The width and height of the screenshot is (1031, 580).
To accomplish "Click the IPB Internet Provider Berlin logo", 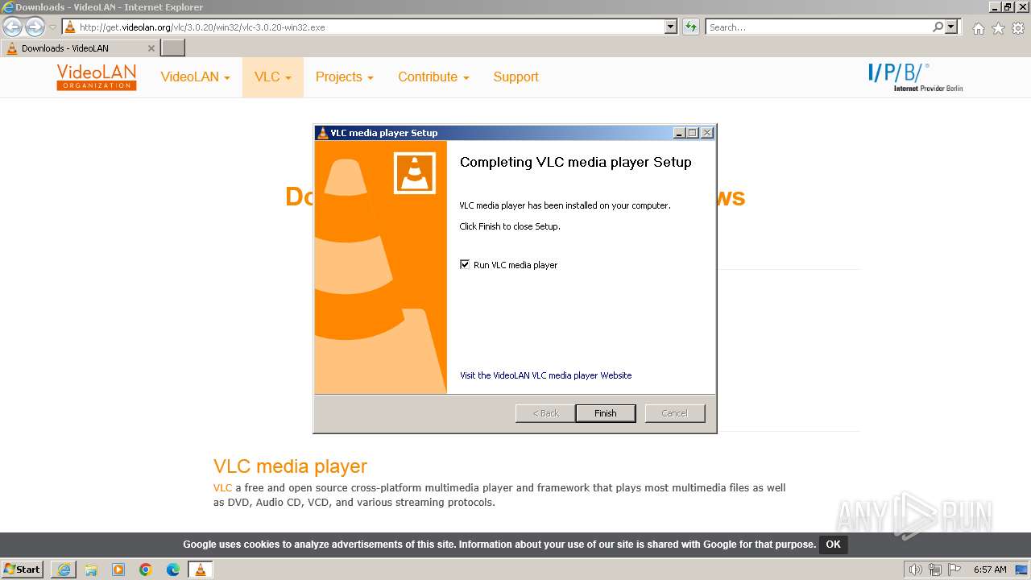I will [x=916, y=77].
